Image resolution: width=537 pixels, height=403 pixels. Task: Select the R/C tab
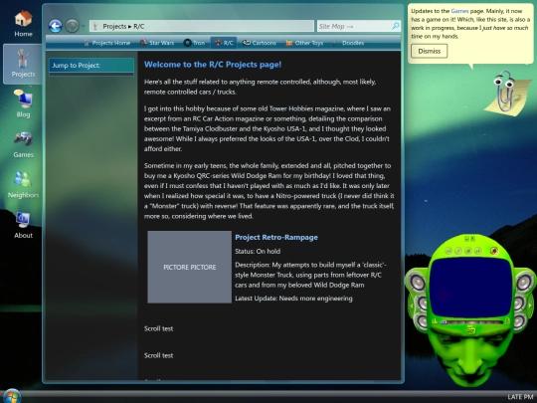click(224, 43)
